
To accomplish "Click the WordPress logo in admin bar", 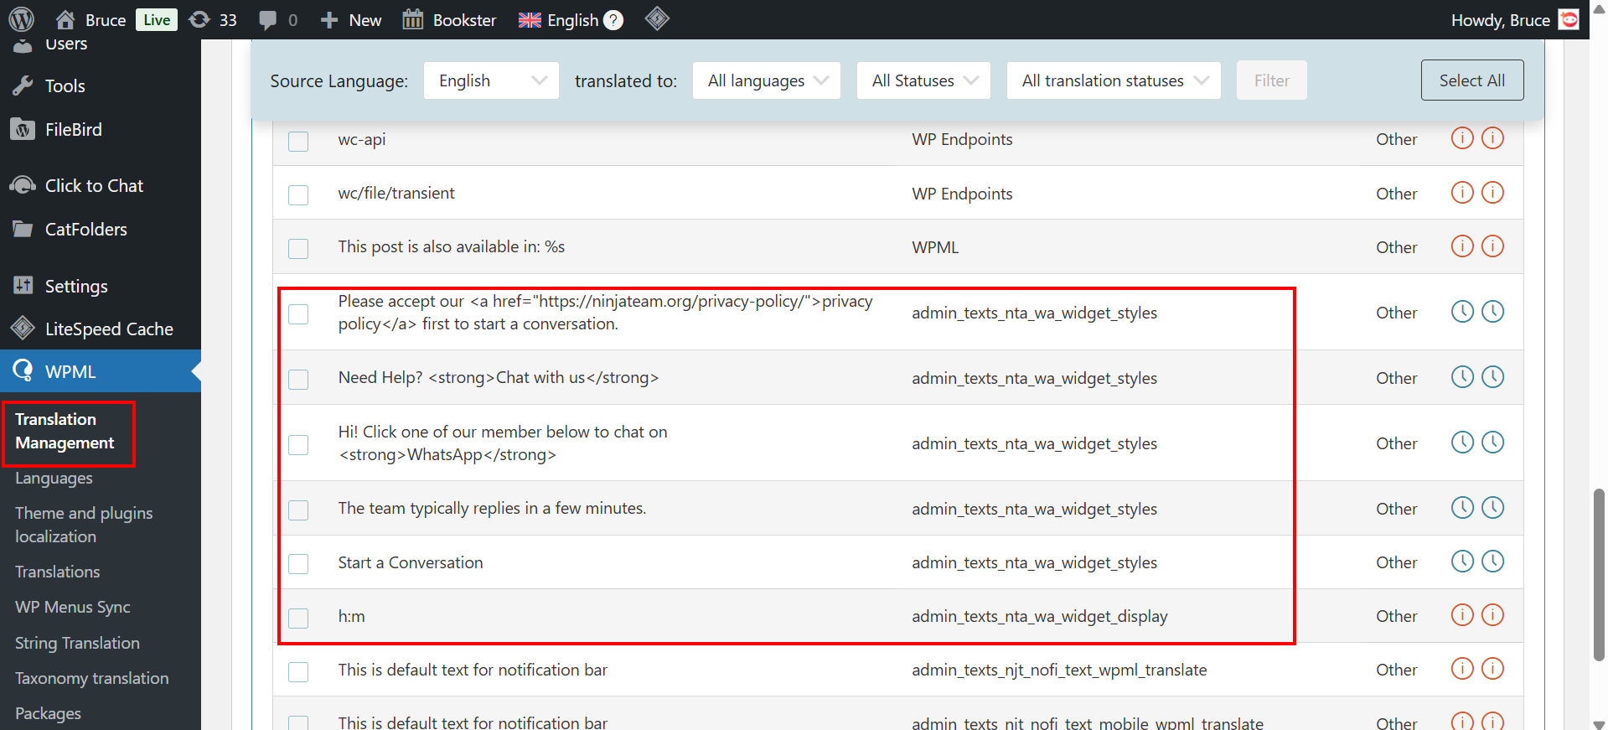I will pyautogui.click(x=21, y=19).
